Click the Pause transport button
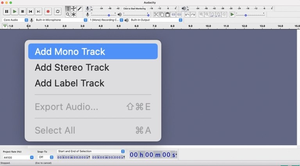This screenshot has height=166, width=300. coord(7,11)
